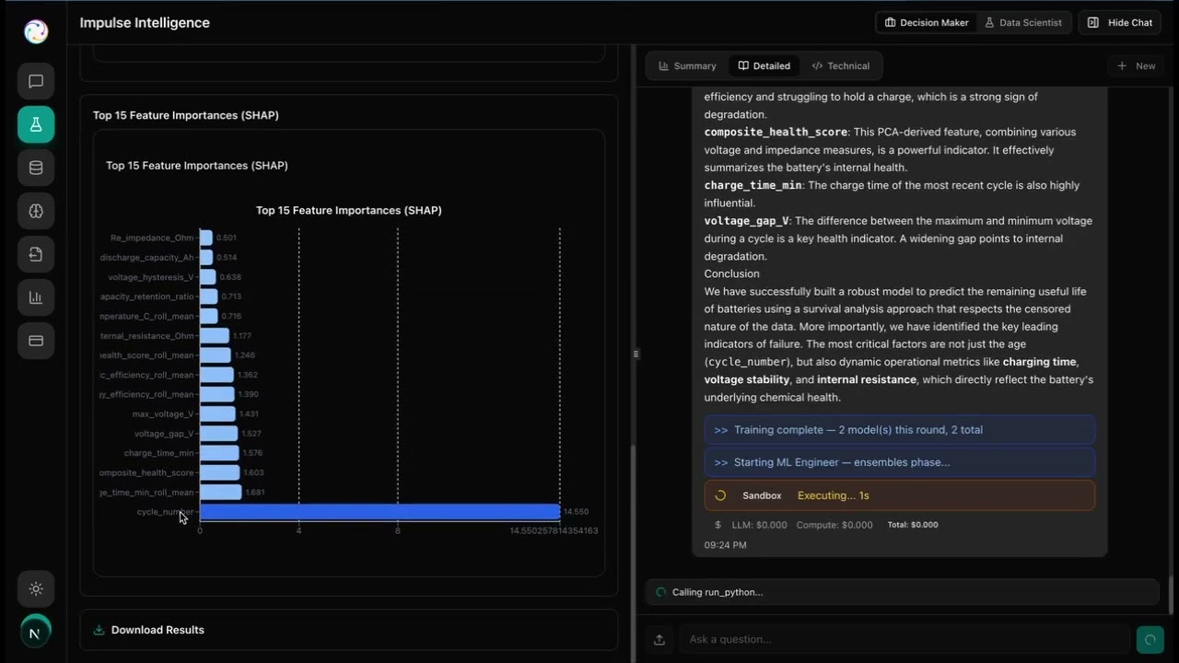Viewport: 1179px width, 663px height.
Task: Click the 14.550 value next to cycle_number bar
Action: click(x=576, y=512)
